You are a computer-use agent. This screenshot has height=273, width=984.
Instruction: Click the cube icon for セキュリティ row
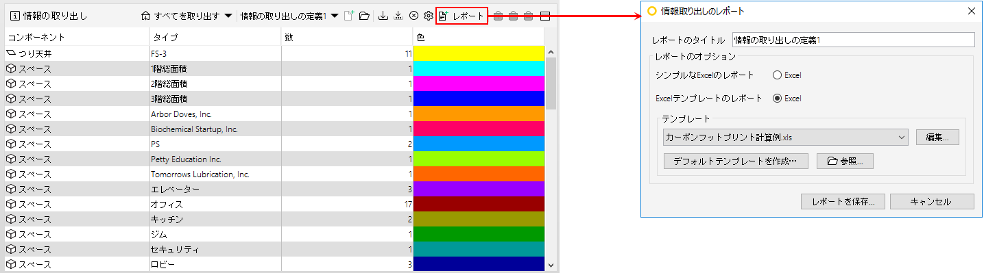[11, 249]
